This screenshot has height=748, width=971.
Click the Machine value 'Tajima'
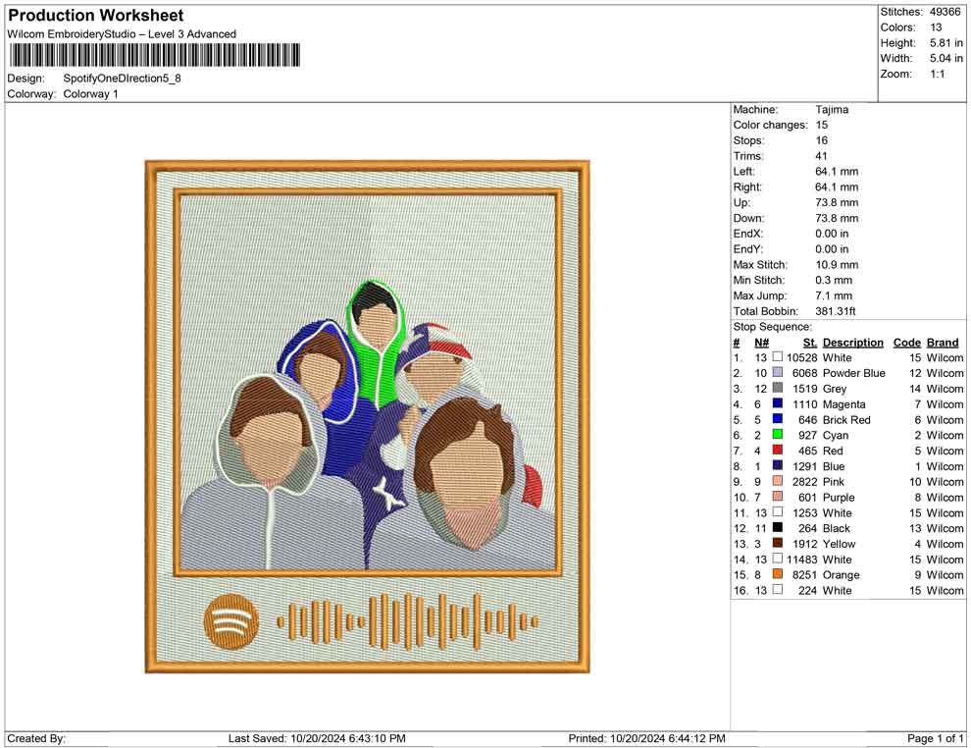[x=832, y=110]
